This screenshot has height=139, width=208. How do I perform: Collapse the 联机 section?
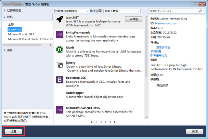5,17
